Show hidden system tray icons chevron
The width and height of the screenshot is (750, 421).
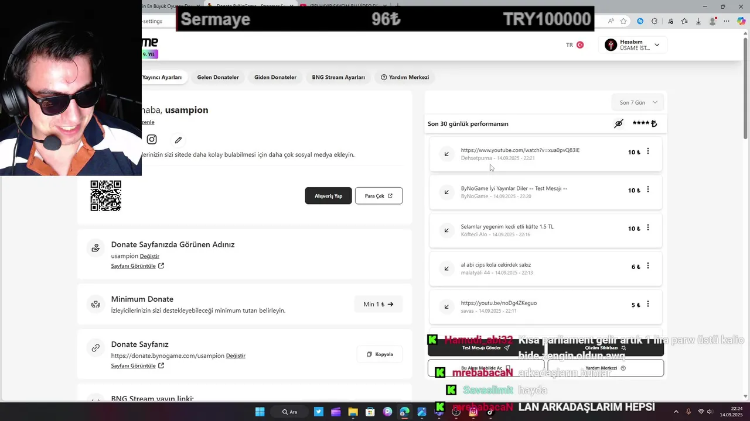(x=676, y=412)
